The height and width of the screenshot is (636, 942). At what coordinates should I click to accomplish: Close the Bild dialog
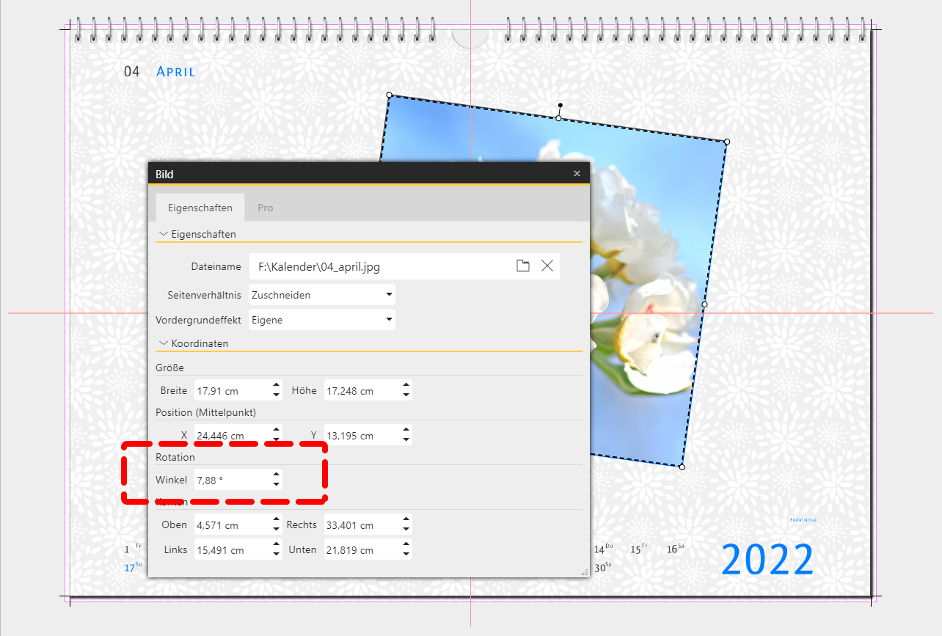tap(577, 174)
